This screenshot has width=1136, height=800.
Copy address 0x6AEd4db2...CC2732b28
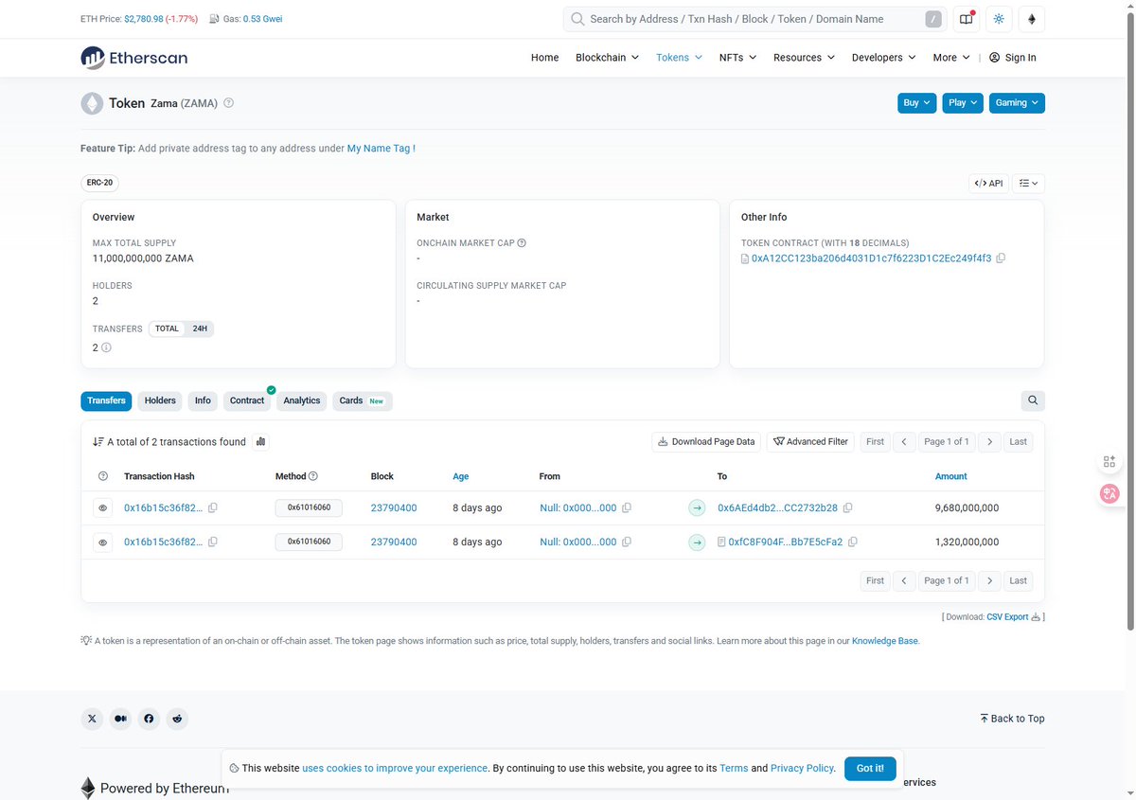(x=847, y=508)
